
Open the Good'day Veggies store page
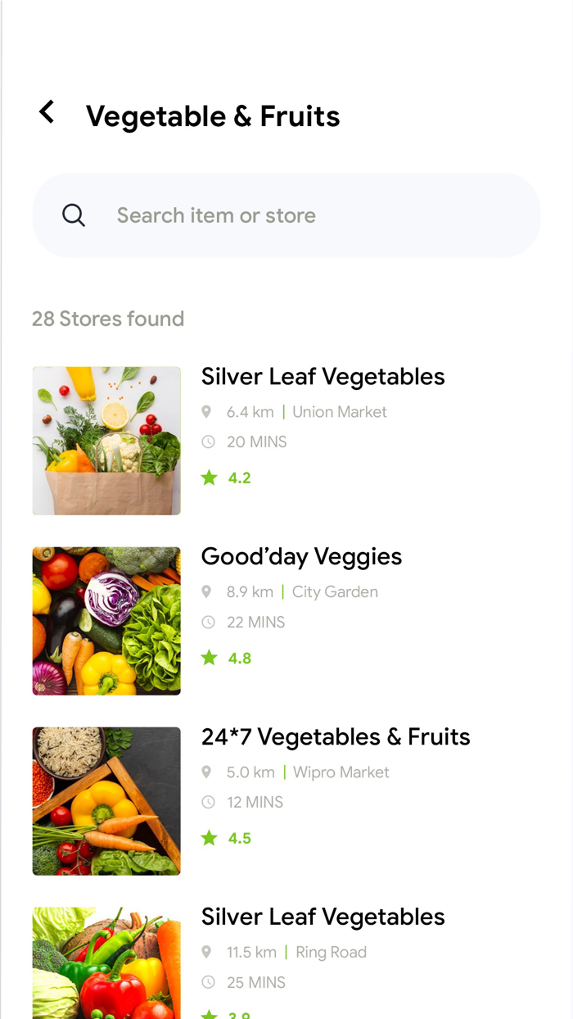pos(301,556)
